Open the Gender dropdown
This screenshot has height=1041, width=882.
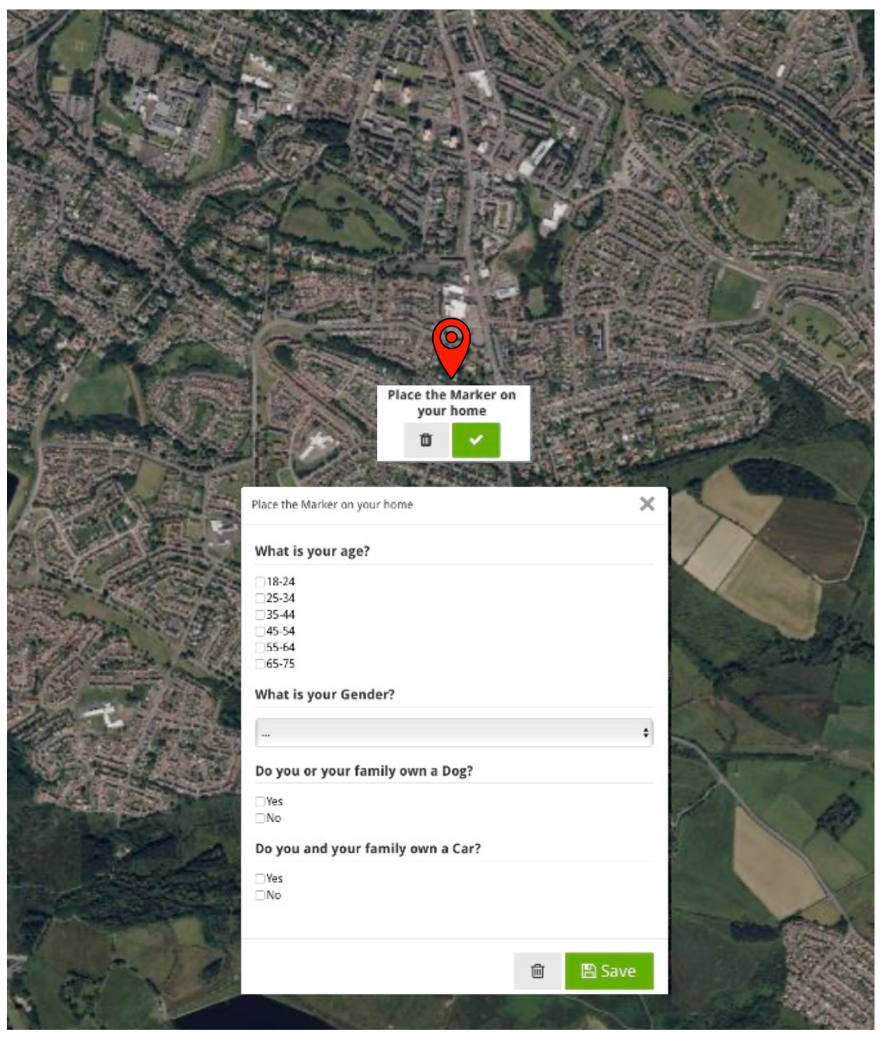[454, 733]
